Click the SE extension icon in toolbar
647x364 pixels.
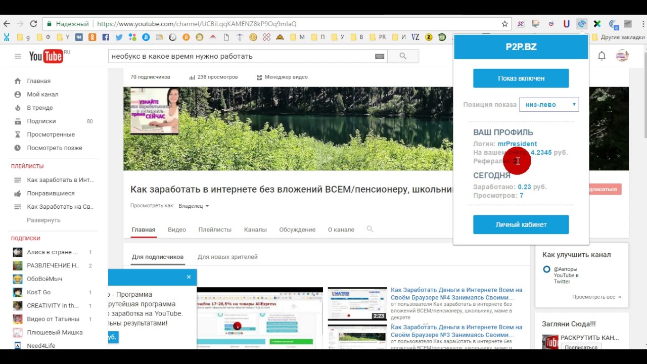coord(521,24)
